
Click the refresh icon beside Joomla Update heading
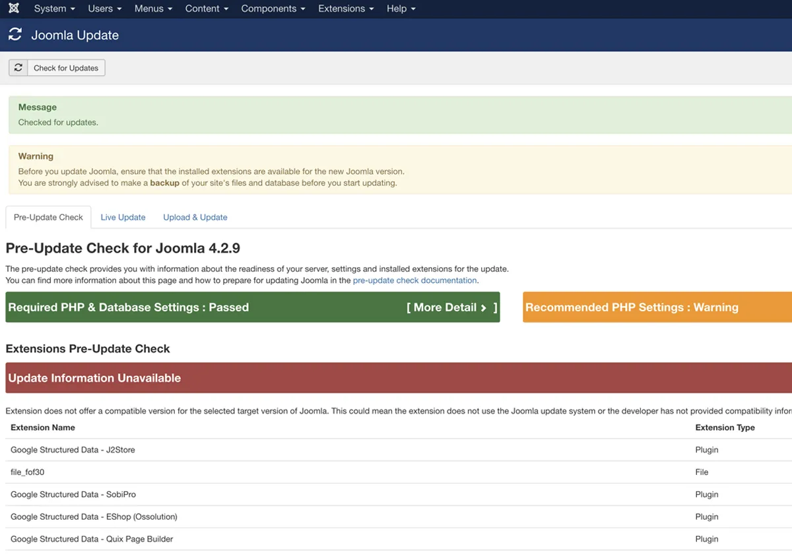(15, 34)
